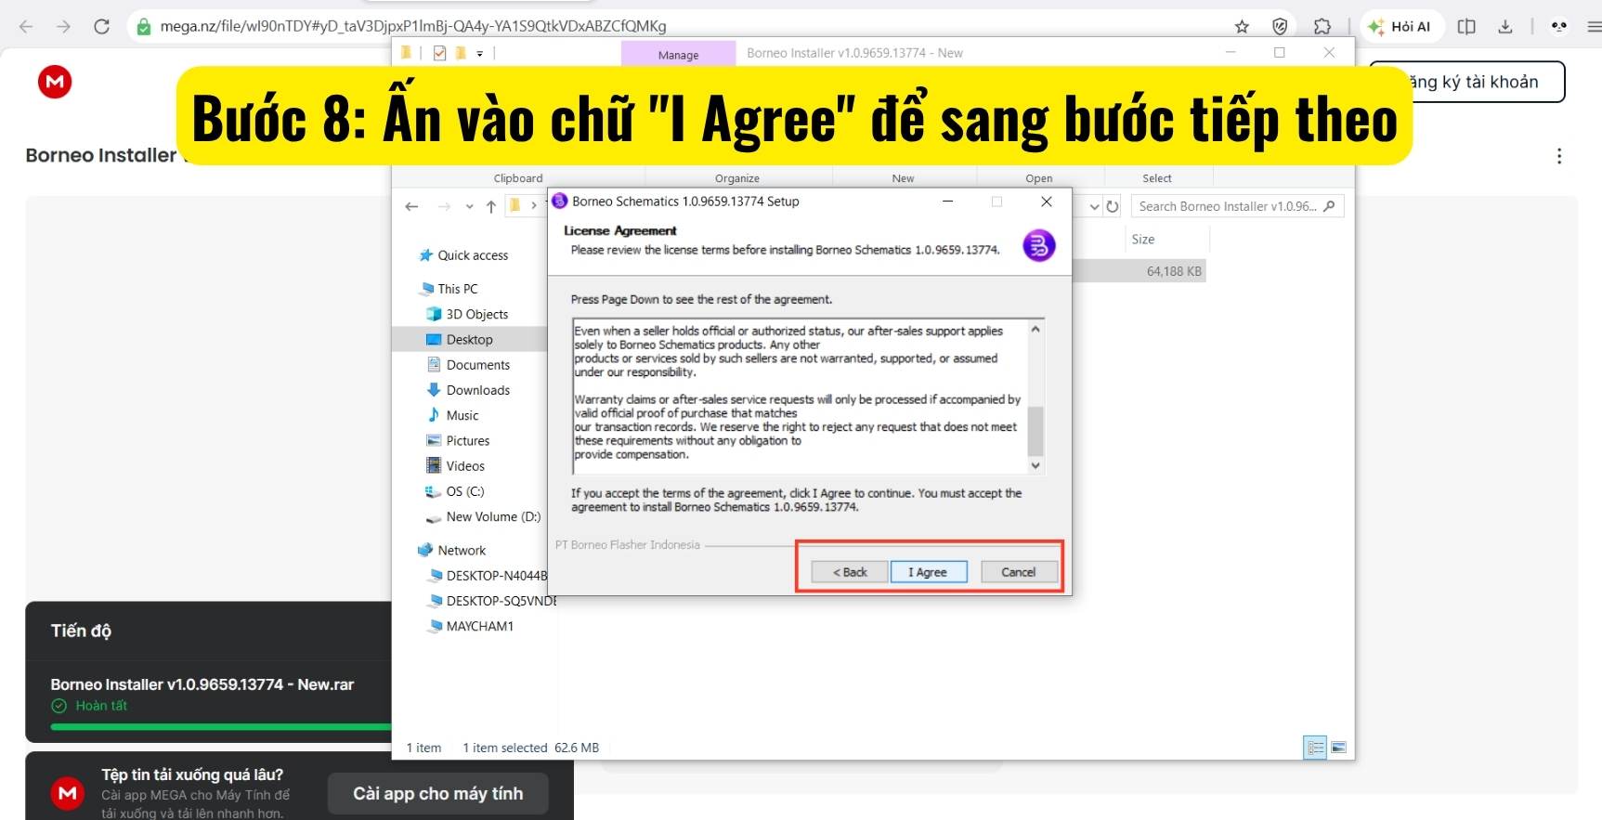Click the license scrollbar up arrow

1035,329
